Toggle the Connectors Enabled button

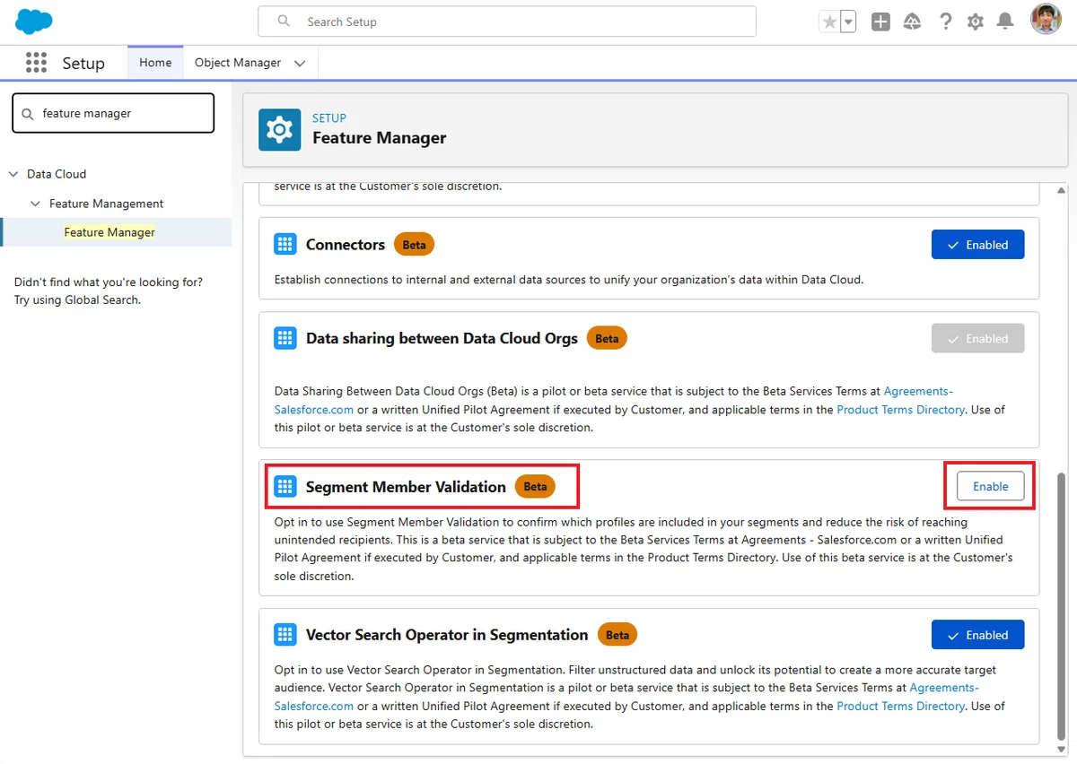point(978,245)
